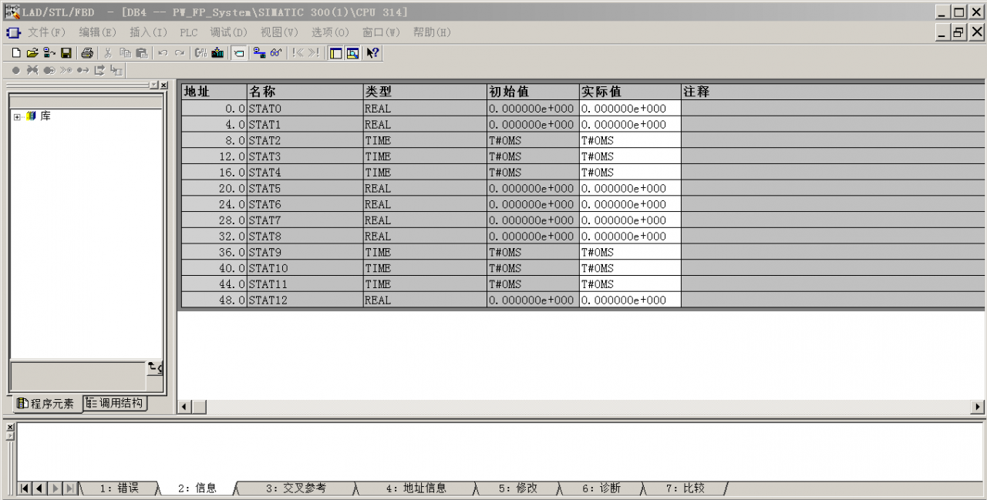The image size is (987, 500).
Task: Toggle the overviews panel icon
Action: 336,53
